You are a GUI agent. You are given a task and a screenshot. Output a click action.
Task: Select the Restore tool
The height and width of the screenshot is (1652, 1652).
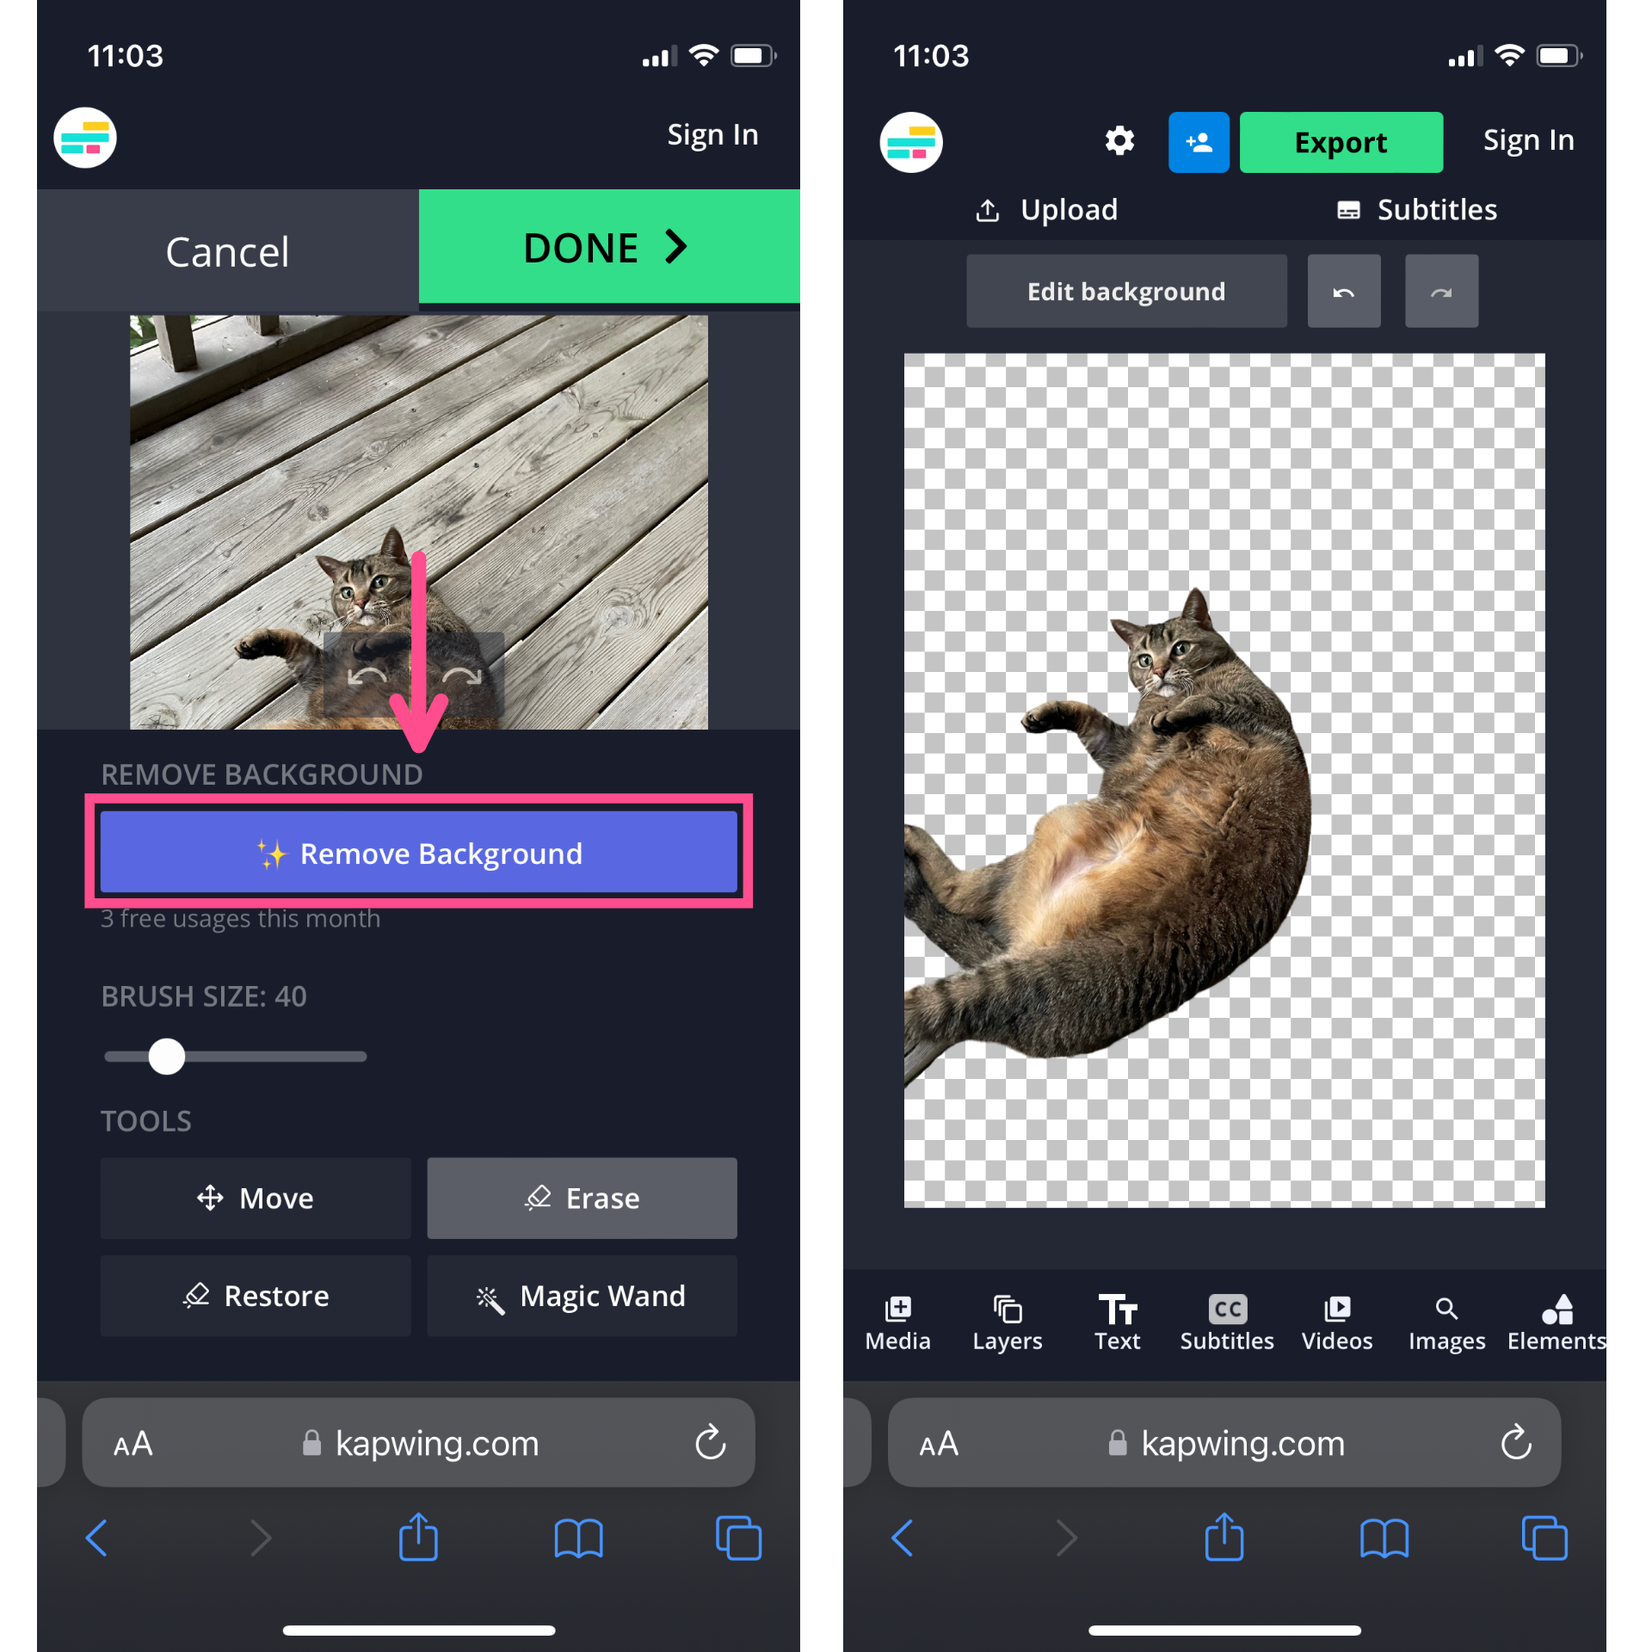256,1295
